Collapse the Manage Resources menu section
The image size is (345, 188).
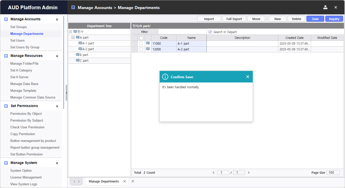pos(57,56)
